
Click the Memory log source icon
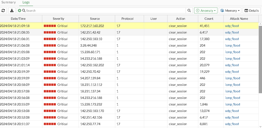tap(222, 11)
